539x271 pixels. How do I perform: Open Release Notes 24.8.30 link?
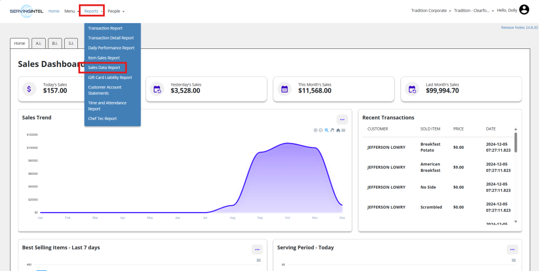[520, 27]
